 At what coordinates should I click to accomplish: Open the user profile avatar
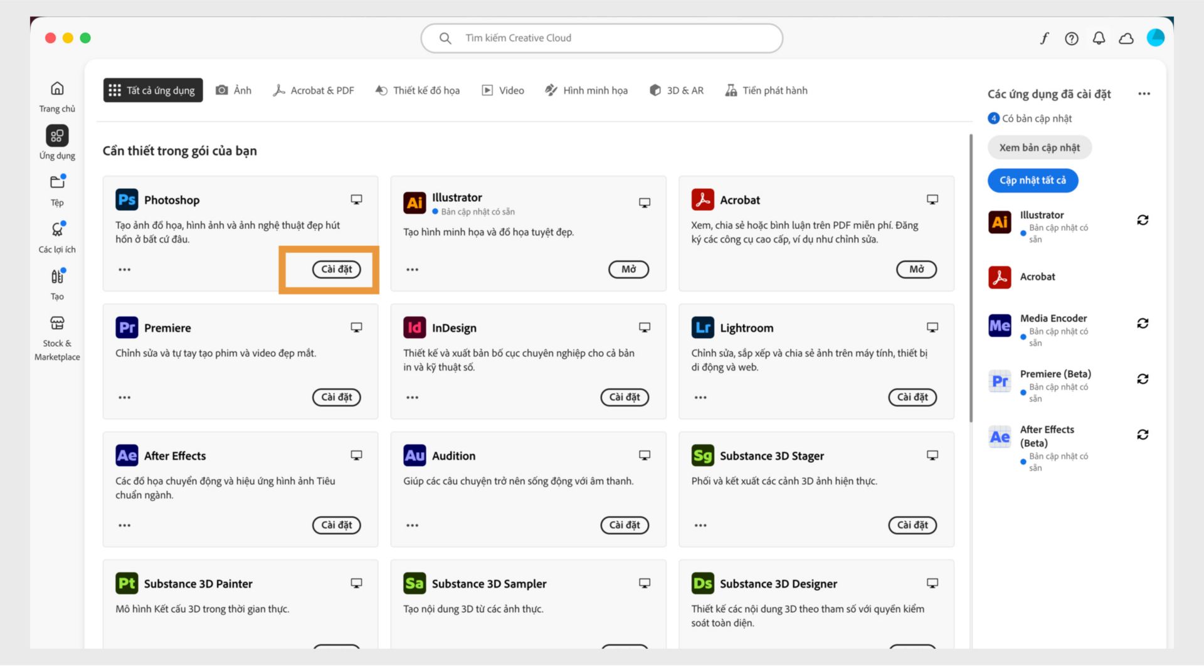click(1155, 38)
